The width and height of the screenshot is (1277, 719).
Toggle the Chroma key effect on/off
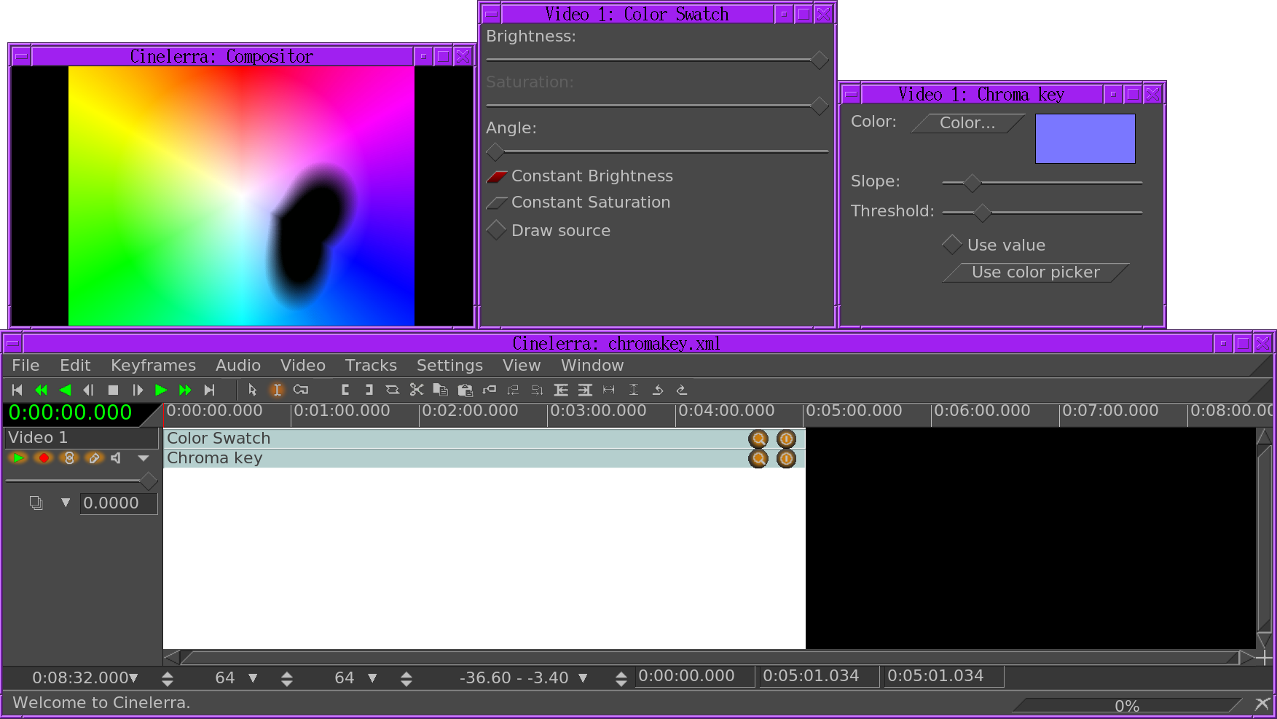(x=786, y=458)
